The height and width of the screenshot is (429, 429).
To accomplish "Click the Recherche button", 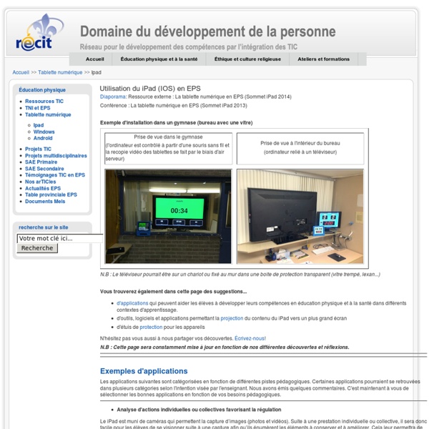I will click(37, 248).
